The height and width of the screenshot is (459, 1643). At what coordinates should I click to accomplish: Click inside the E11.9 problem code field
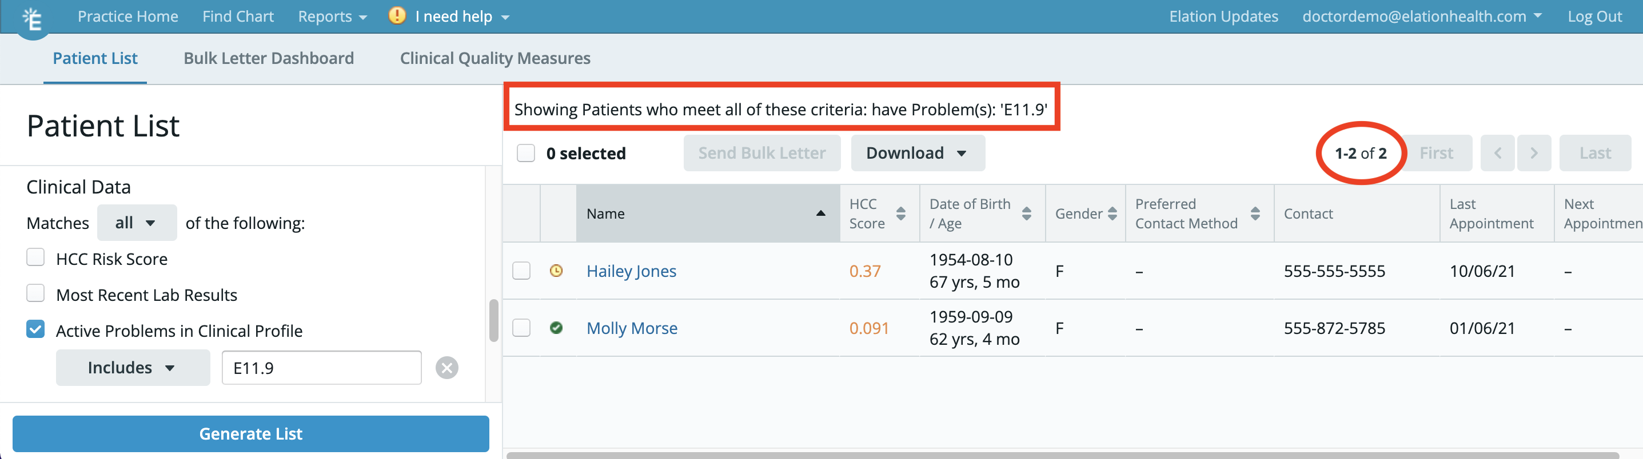coord(321,367)
